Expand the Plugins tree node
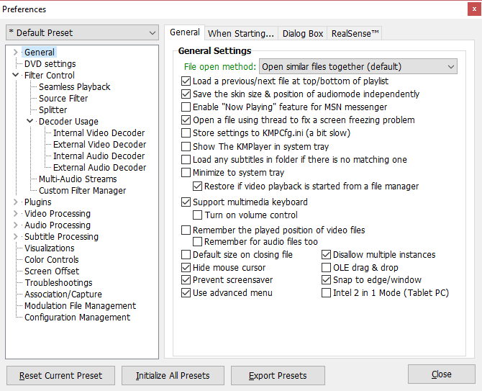The height and width of the screenshot is (391, 482). point(16,202)
